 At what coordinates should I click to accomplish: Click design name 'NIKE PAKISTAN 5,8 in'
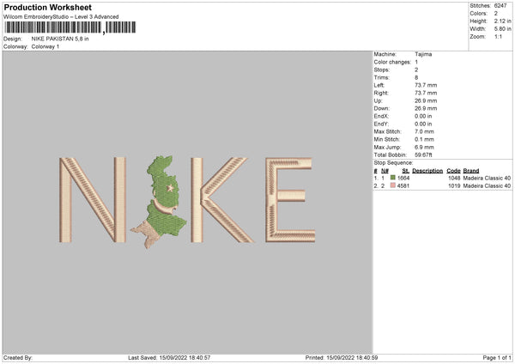[60, 39]
